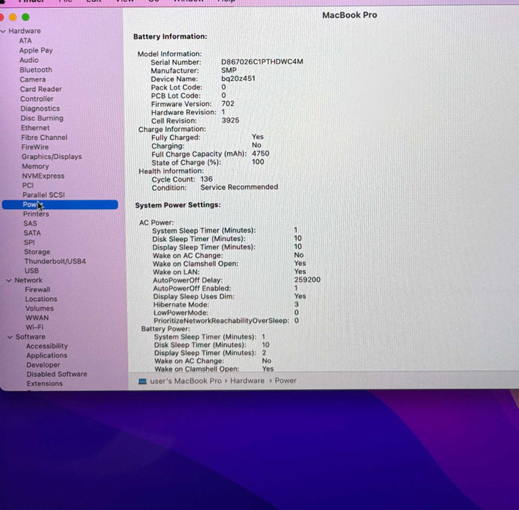Image resolution: width=519 pixels, height=510 pixels.
Task: Click the Battery Information heading
Action: point(170,36)
